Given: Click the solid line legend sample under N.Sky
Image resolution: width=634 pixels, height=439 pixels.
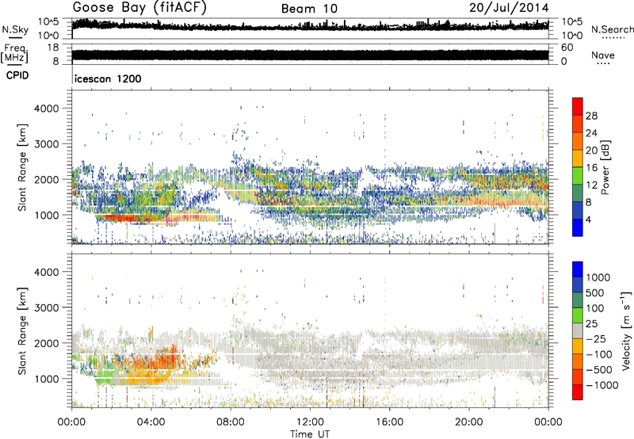Looking at the screenshot, I should (15, 37).
